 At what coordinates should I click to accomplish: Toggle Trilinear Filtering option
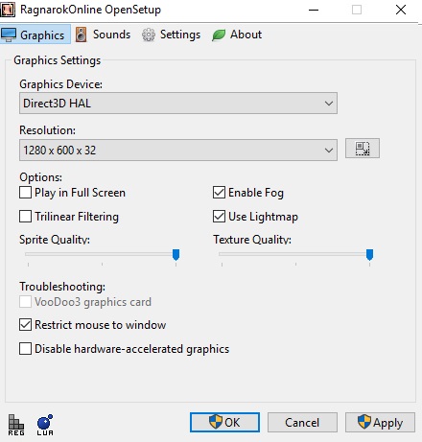(x=25, y=217)
